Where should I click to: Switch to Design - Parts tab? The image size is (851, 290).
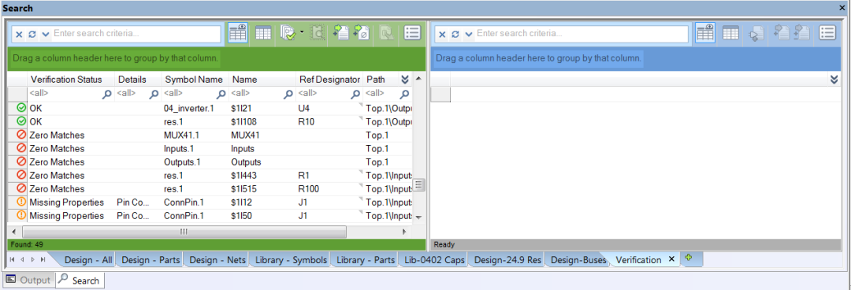point(151,259)
